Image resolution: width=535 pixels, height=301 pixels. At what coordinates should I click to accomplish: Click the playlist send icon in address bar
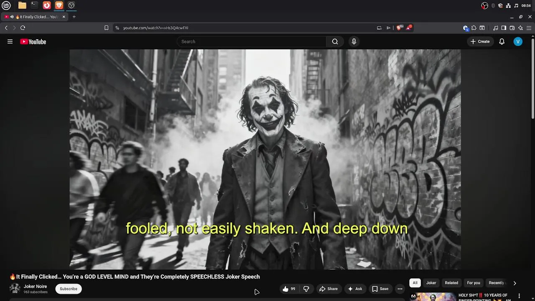coord(388,28)
